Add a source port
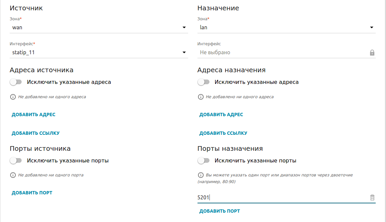Image resolution: width=386 pixels, height=222 pixels. click(32, 193)
